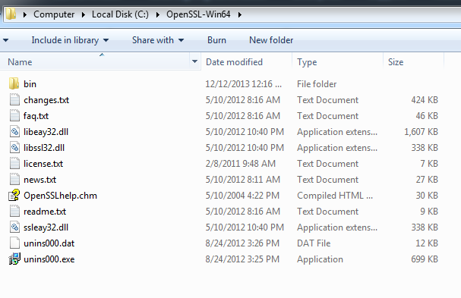461x298 pixels.
Task: Select the OpenSSLhelp.chm file name
Action: [60, 196]
